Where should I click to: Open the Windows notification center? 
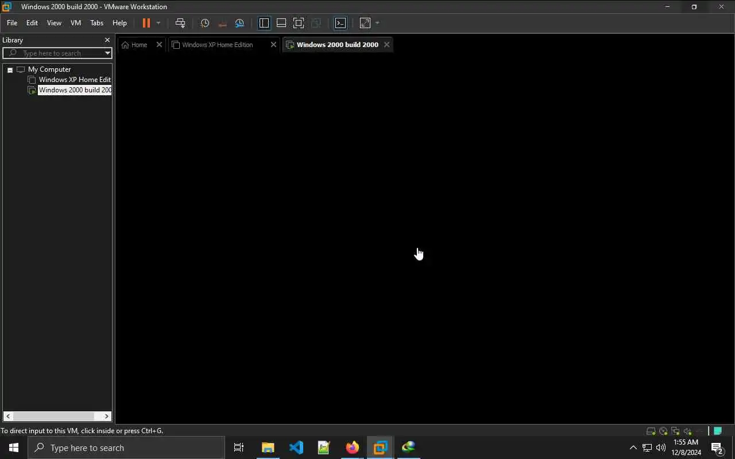coord(717,448)
